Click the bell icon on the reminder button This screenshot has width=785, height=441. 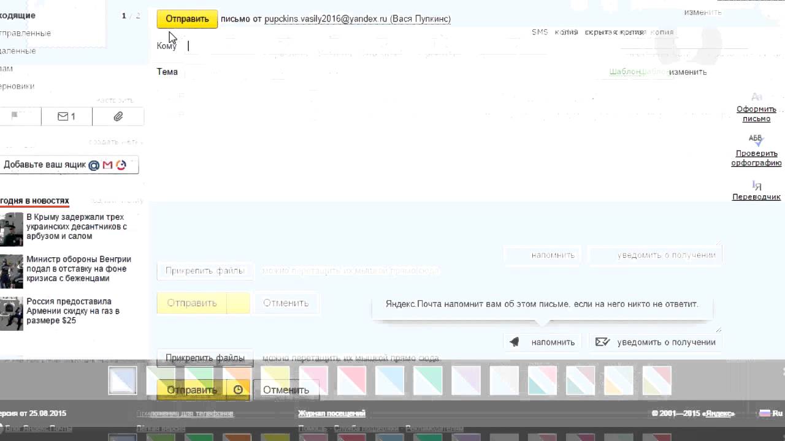click(x=515, y=342)
